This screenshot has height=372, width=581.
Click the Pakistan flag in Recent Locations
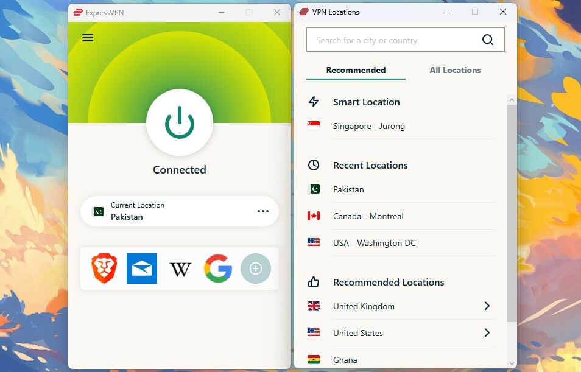pos(314,189)
